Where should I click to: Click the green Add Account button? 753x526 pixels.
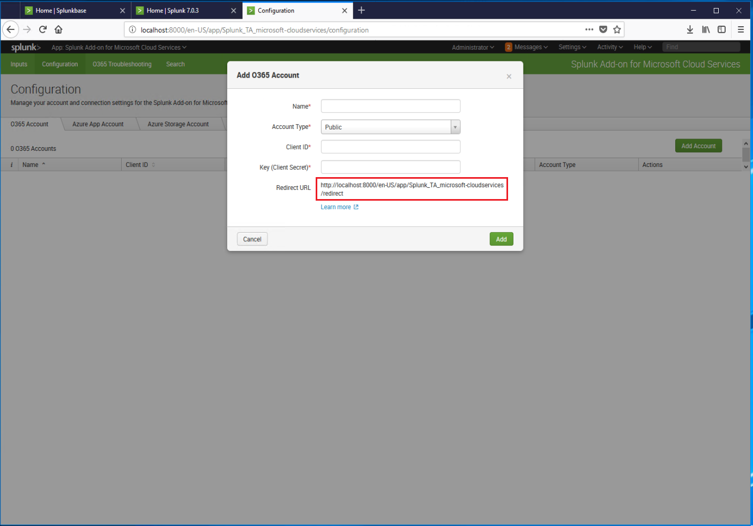pos(698,145)
